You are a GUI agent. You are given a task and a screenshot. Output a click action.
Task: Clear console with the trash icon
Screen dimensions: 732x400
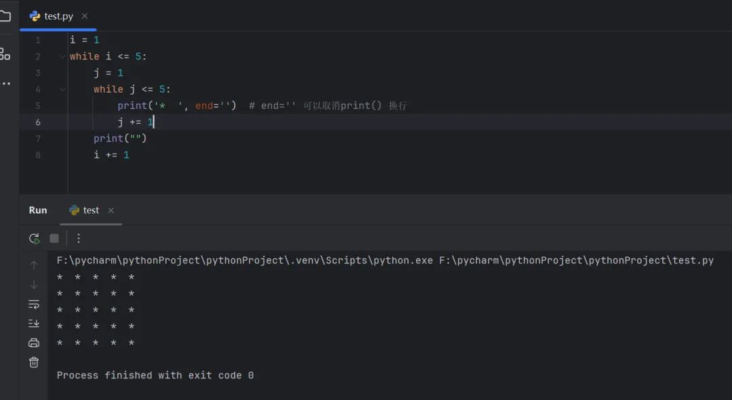pos(34,363)
